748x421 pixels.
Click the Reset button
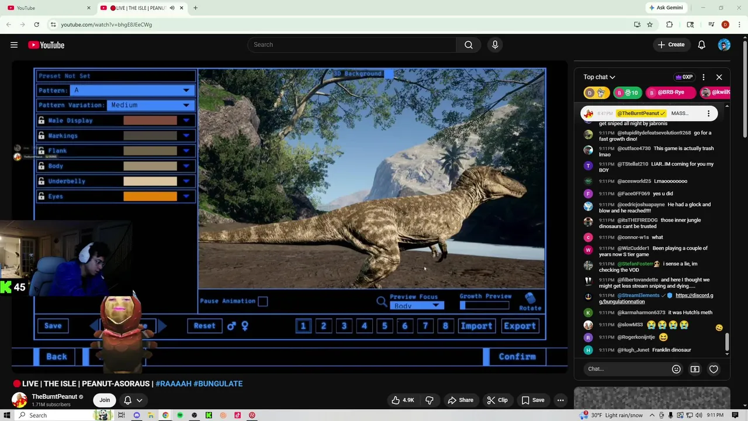(x=205, y=326)
